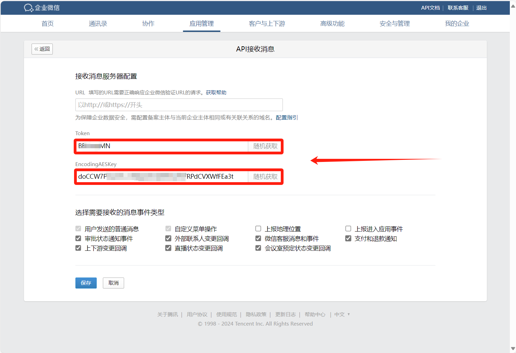Open API文档 in top bar
The image size is (516, 353).
(430, 8)
